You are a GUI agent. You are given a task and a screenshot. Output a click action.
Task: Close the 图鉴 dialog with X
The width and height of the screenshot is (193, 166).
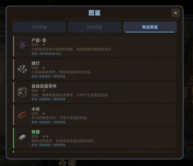tap(176, 13)
